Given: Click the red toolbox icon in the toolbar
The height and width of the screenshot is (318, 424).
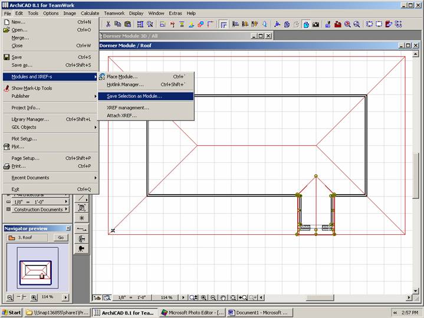Looking at the screenshot, I should 338,24.
